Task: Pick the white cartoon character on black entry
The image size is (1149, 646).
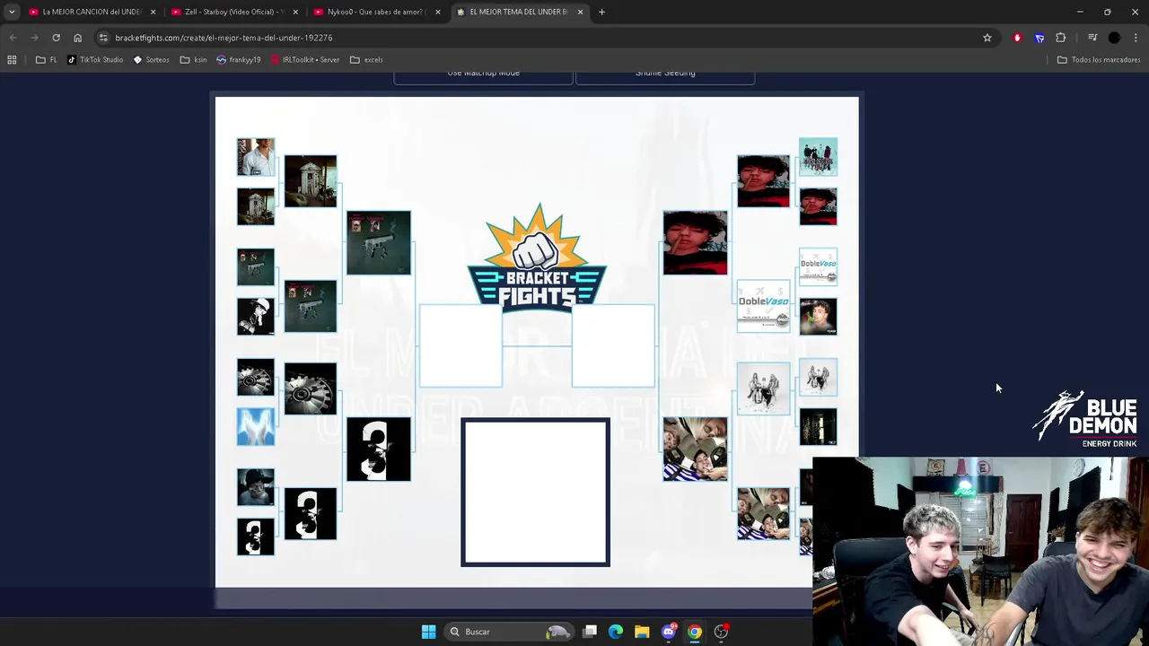Action: (x=256, y=317)
